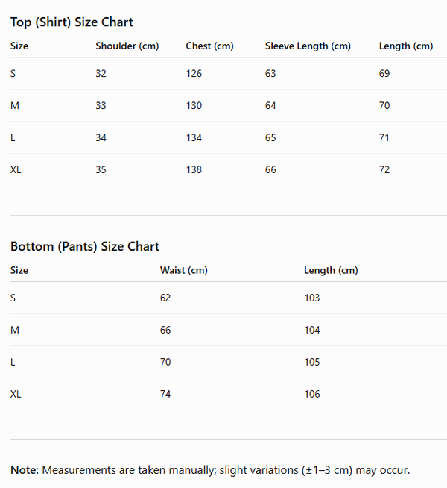This screenshot has height=488, width=447.
Task: Click the XL size label in pants chart
Action: [16, 394]
